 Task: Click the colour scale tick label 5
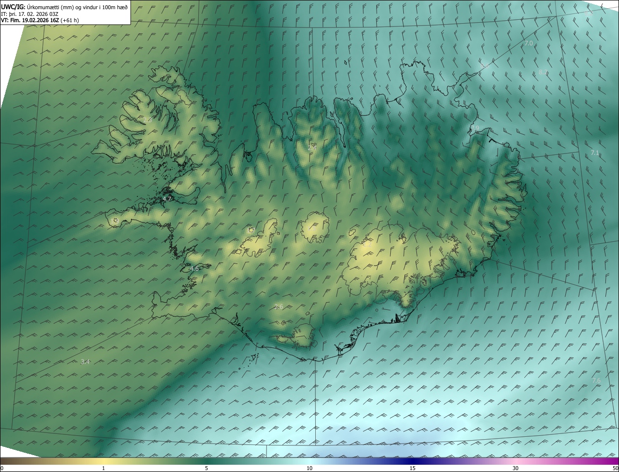tap(206, 468)
